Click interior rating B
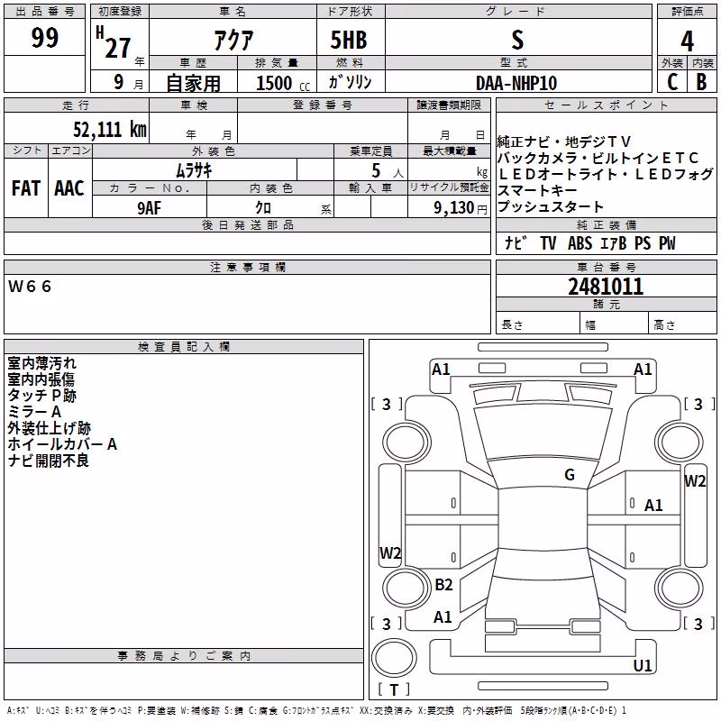721x721 pixels. [x=701, y=82]
